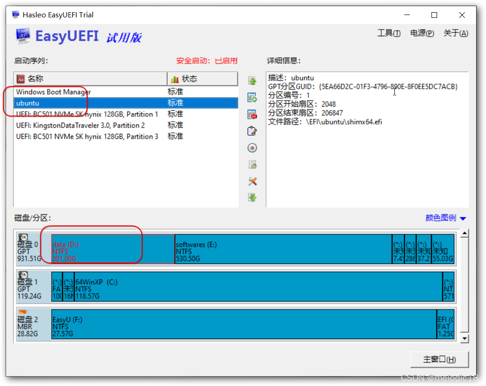This screenshot has height=386, width=486.
Task: Minimize the EasyUEFI window
Action: (407, 15)
